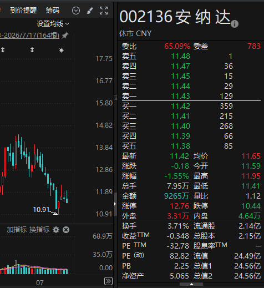
Task: Expand the 设置均线 dropdown
Action: coord(53,24)
